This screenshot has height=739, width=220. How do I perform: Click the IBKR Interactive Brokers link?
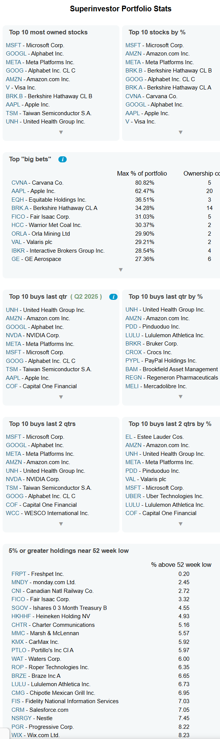(x=18, y=251)
